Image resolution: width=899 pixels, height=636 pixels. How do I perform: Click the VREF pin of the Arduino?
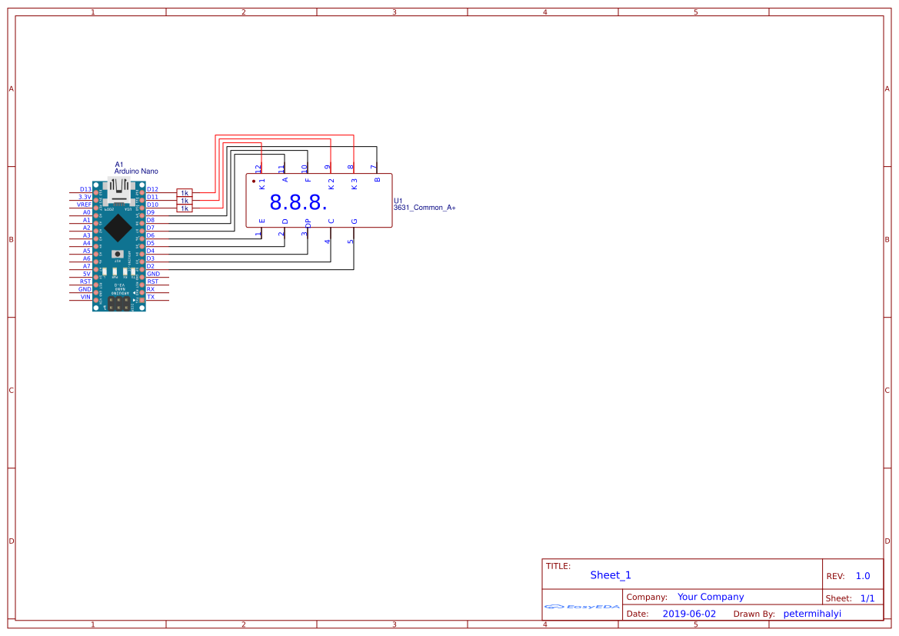tap(84, 205)
